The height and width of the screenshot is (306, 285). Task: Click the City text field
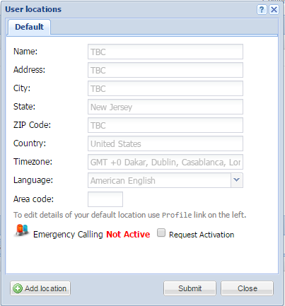(165, 88)
